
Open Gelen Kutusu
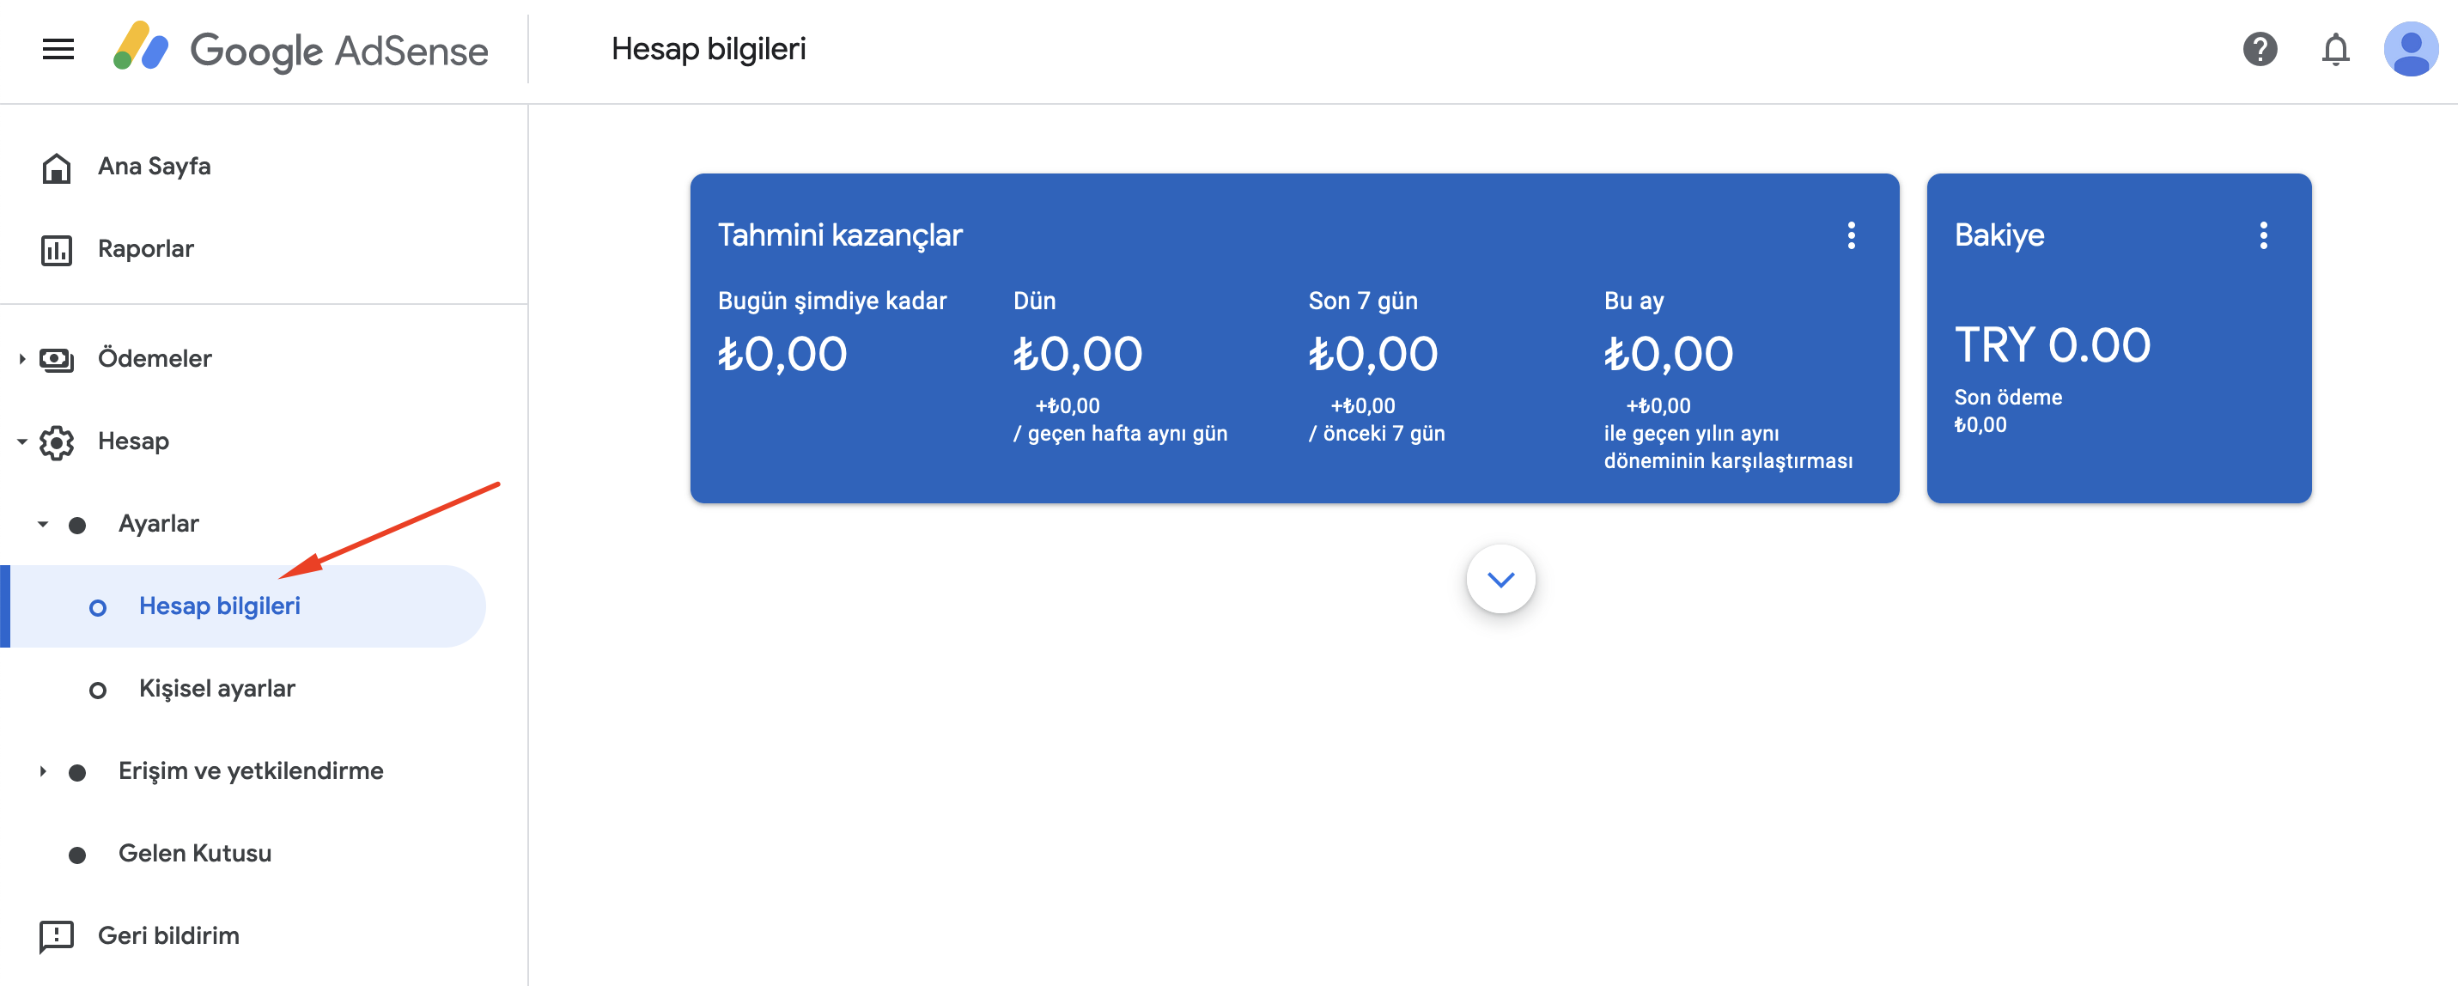(x=195, y=854)
